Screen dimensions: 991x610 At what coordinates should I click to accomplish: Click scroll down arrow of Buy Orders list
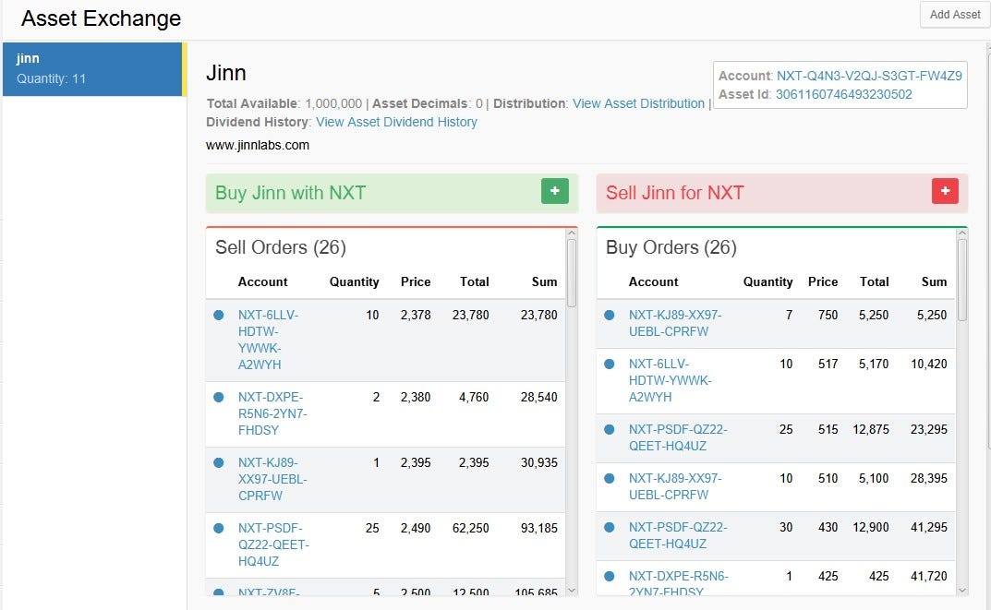pos(962,591)
